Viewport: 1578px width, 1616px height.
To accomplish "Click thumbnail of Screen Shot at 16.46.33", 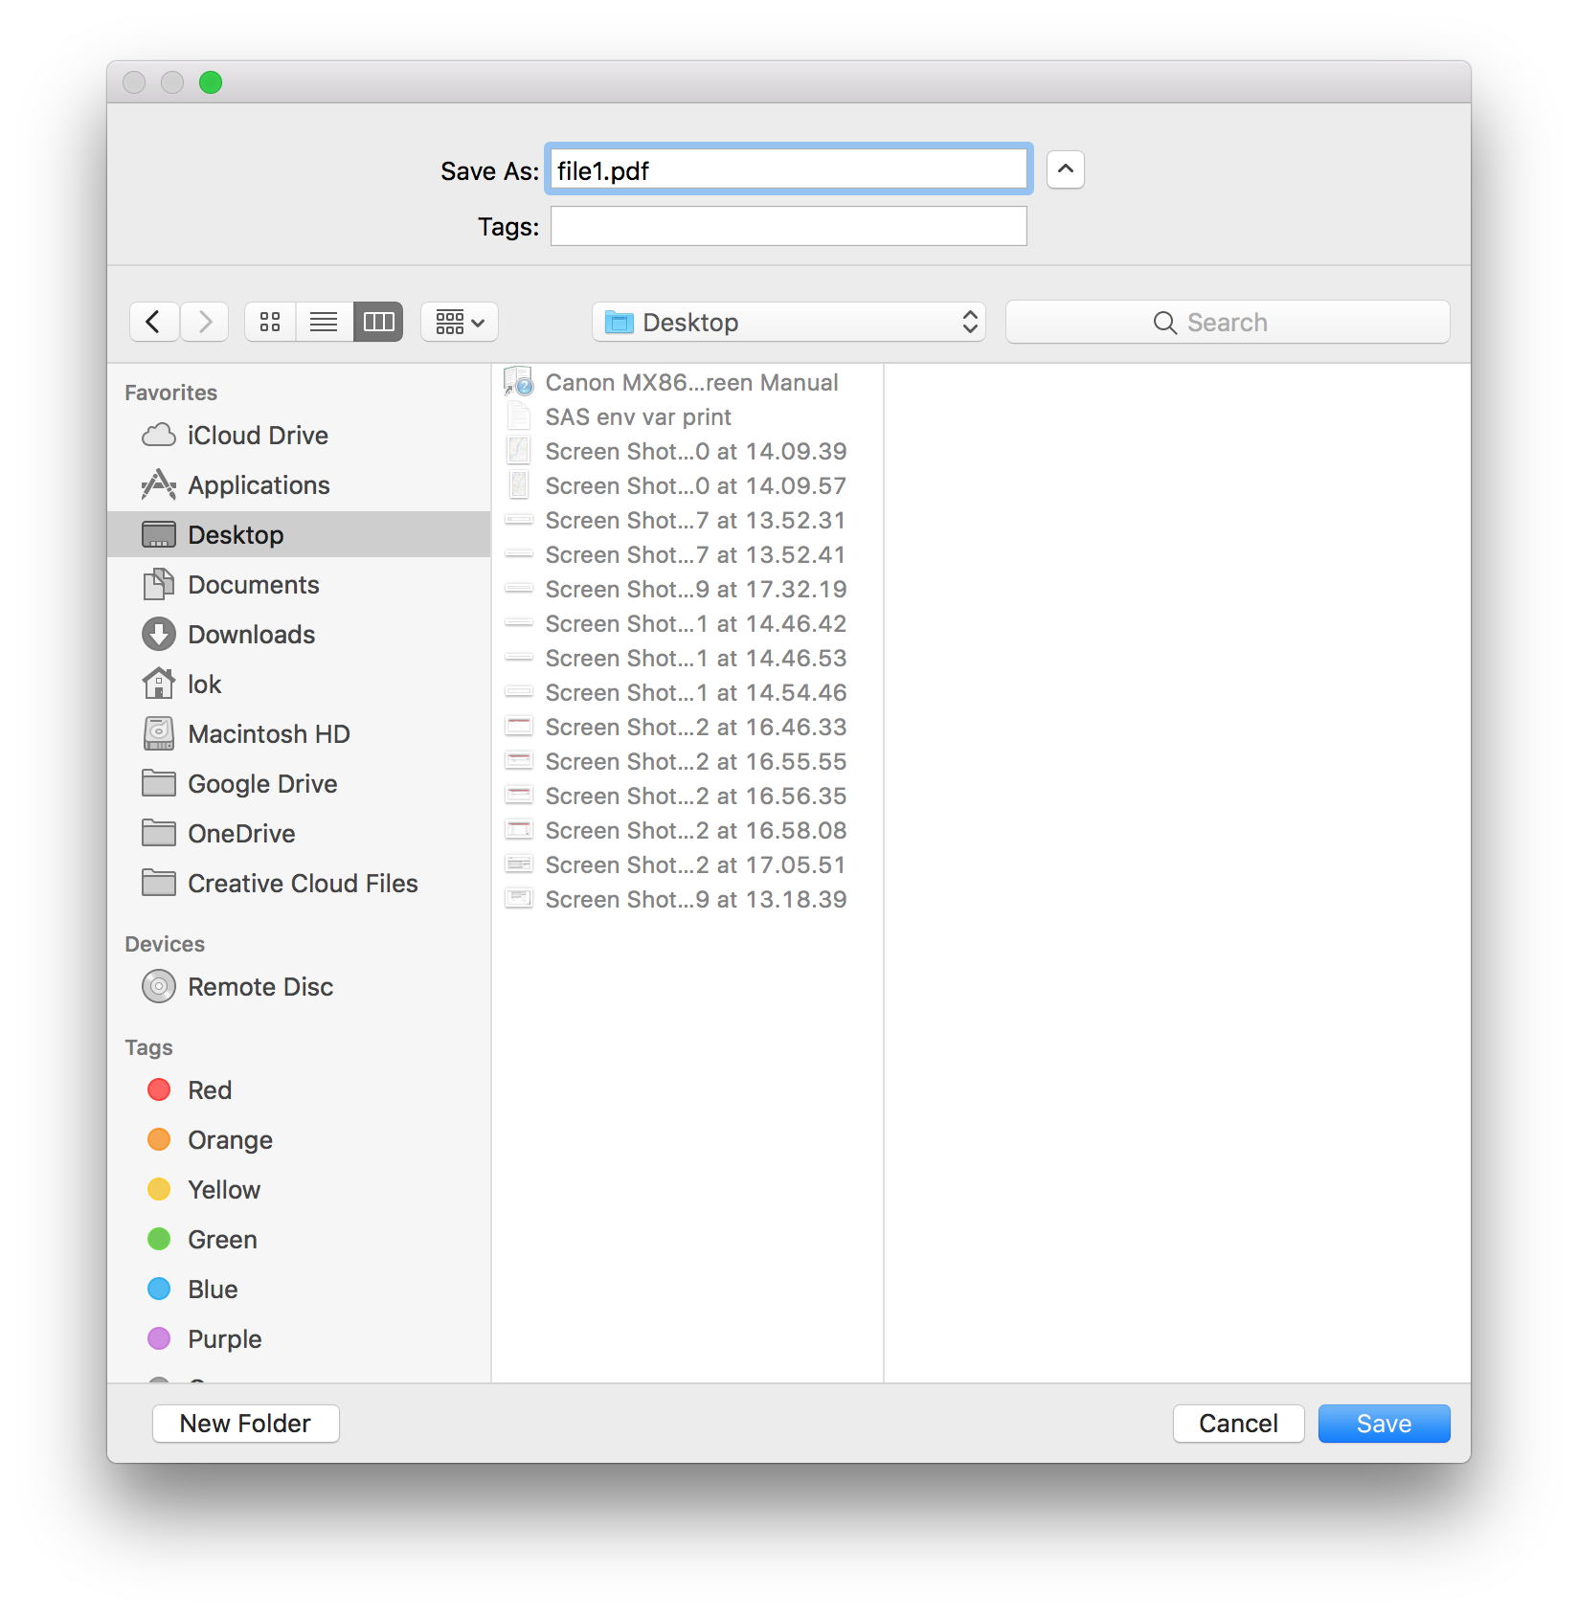I will [519, 727].
